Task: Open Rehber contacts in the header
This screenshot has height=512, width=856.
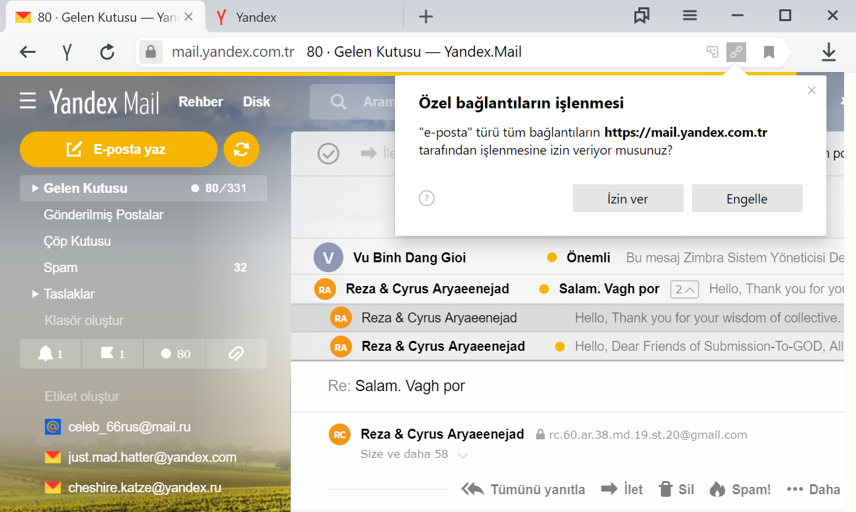Action: [200, 102]
